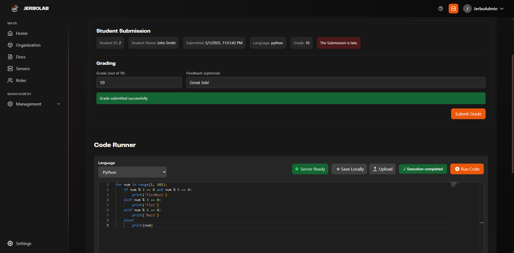Open the Python language dropdown

pos(132,172)
